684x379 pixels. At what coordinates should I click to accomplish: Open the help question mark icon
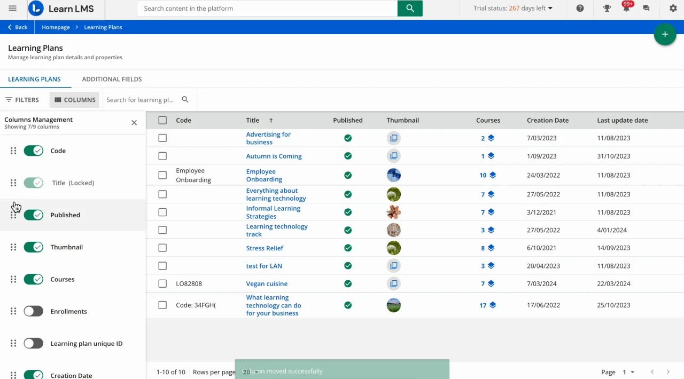(x=580, y=9)
